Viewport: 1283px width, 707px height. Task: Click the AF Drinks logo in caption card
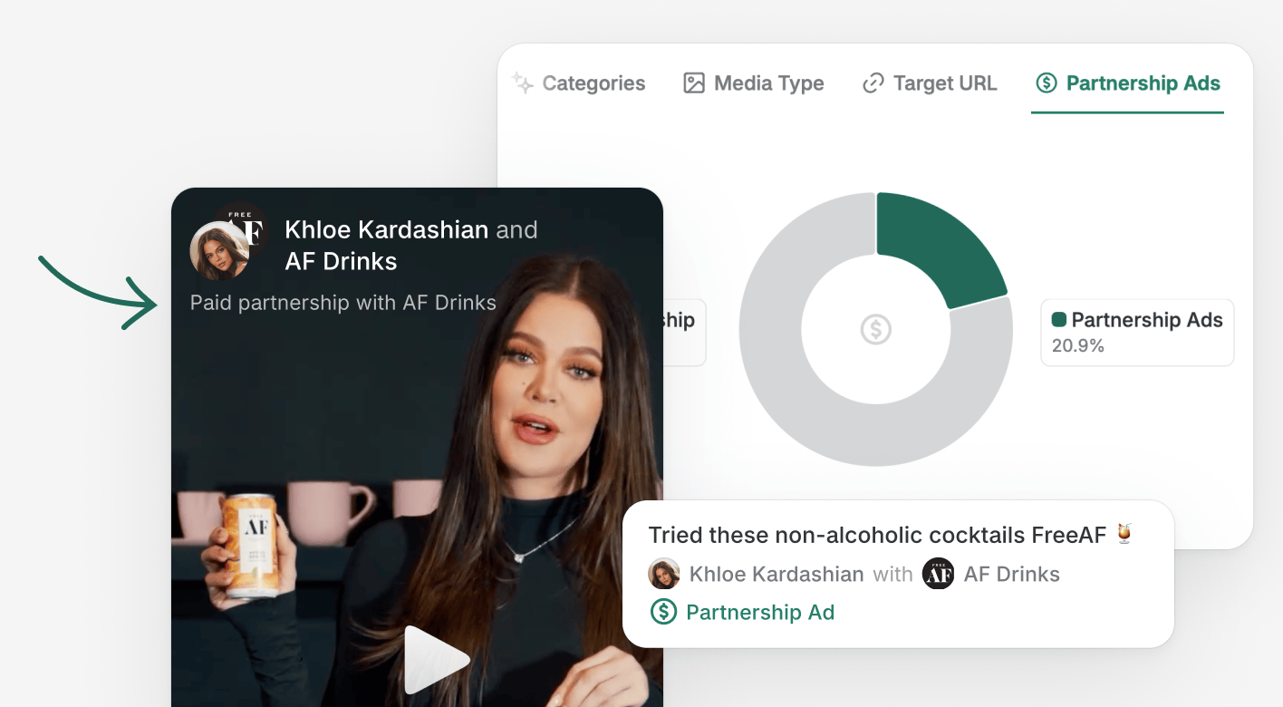938,574
